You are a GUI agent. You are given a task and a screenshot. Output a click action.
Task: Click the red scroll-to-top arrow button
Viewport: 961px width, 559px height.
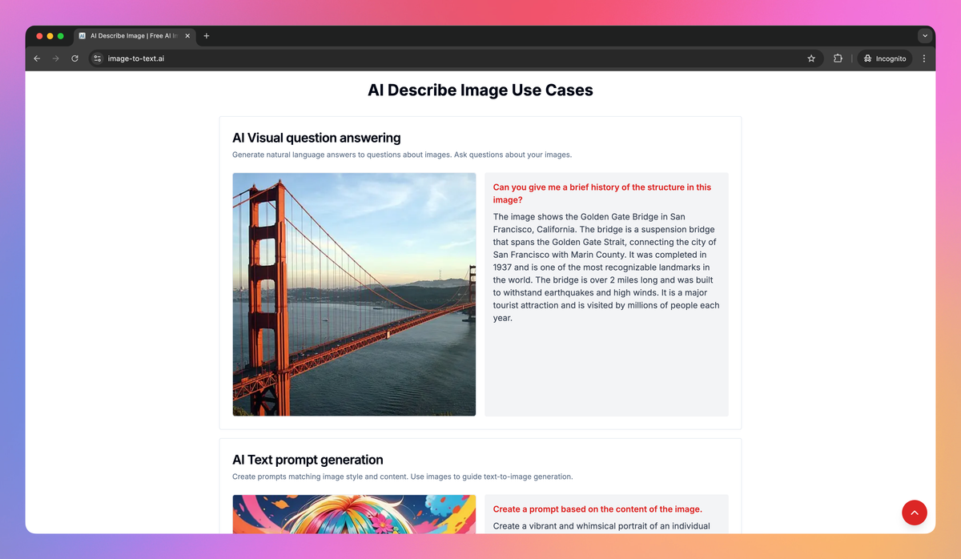click(x=915, y=513)
